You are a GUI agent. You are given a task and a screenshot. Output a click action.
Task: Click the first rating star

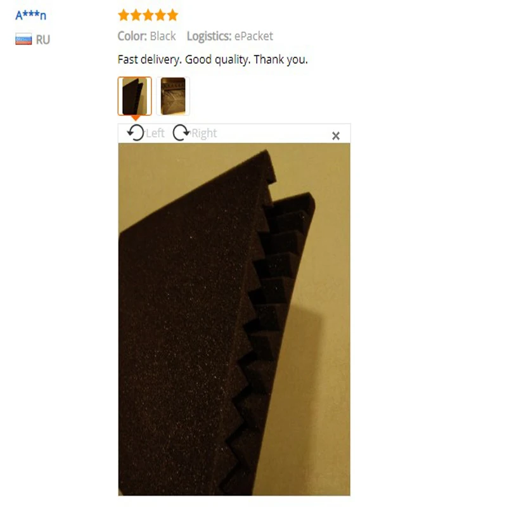point(124,15)
